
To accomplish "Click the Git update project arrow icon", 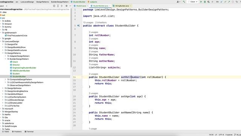I will pyautogui.click(x=221, y=2).
